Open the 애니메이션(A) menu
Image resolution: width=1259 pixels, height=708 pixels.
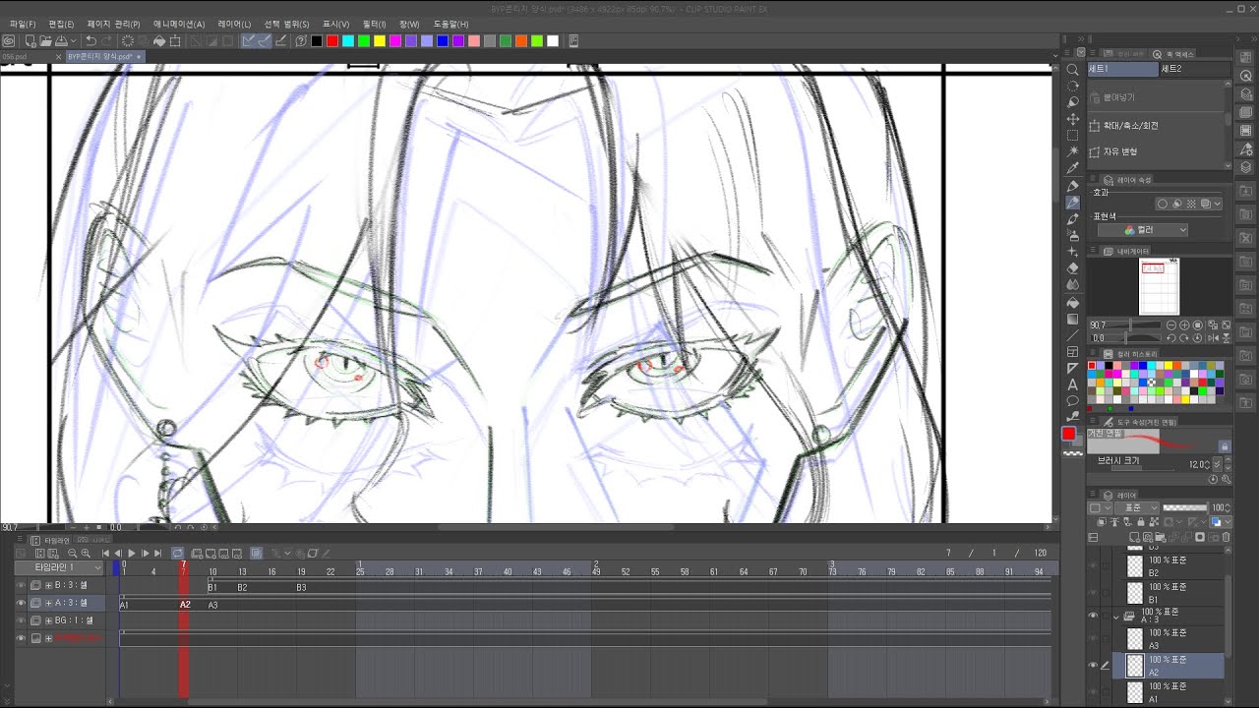pos(179,24)
